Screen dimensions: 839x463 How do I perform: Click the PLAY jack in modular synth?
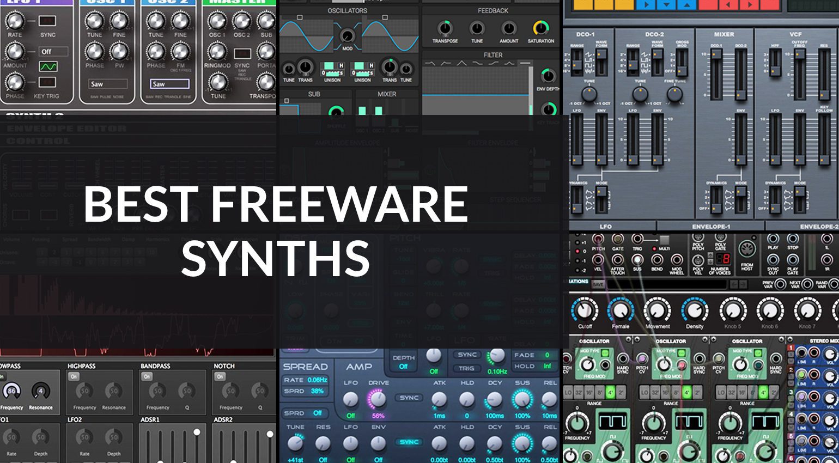point(773,239)
